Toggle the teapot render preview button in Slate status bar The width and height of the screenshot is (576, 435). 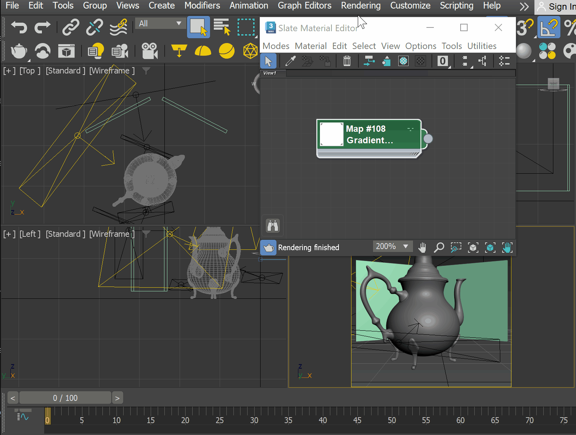[x=268, y=248]
